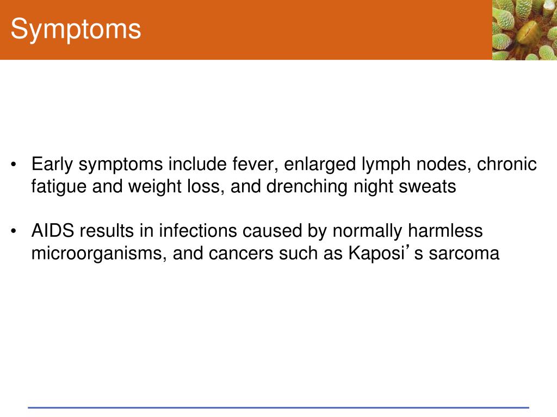Click the word "infections"

(198, 231)
